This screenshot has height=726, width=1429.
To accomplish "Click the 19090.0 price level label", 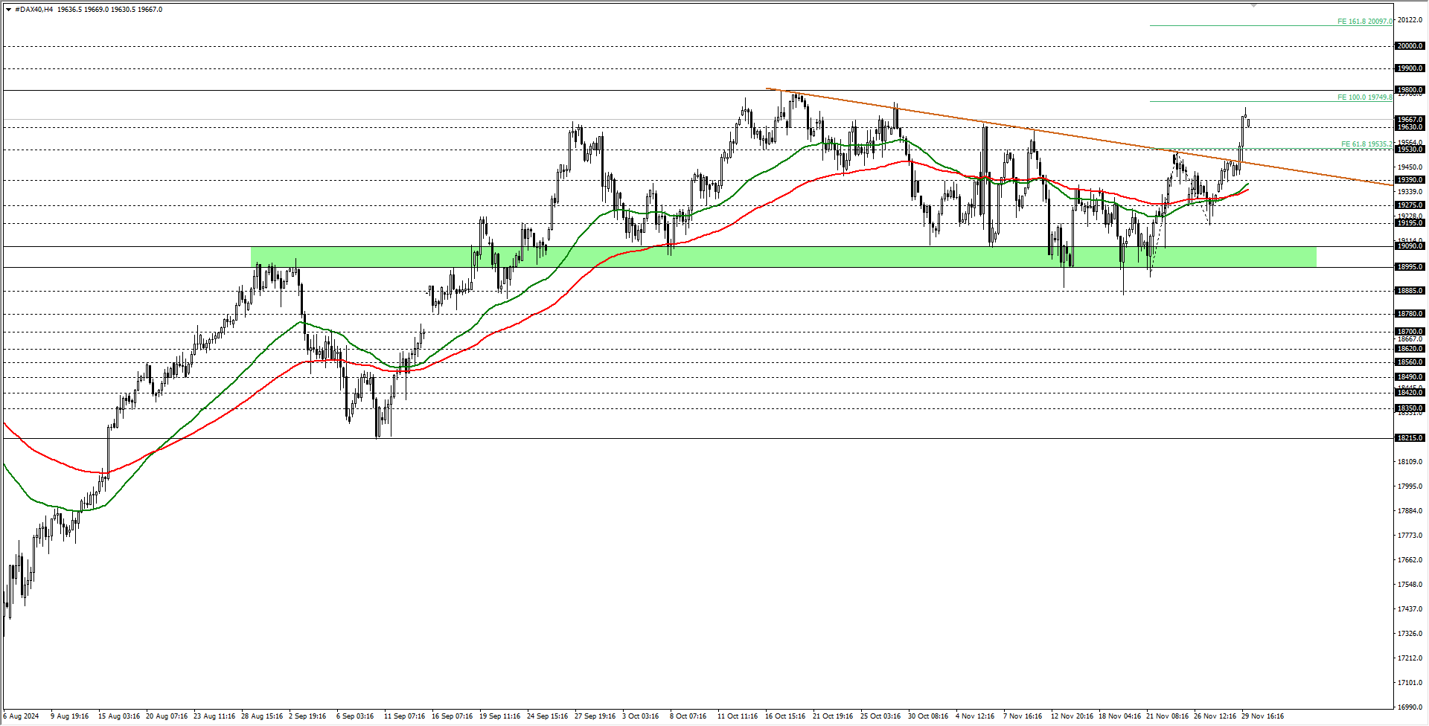I will tap(1410, 246).
